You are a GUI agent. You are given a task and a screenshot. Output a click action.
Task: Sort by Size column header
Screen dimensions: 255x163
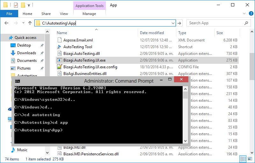coord(227,33)
